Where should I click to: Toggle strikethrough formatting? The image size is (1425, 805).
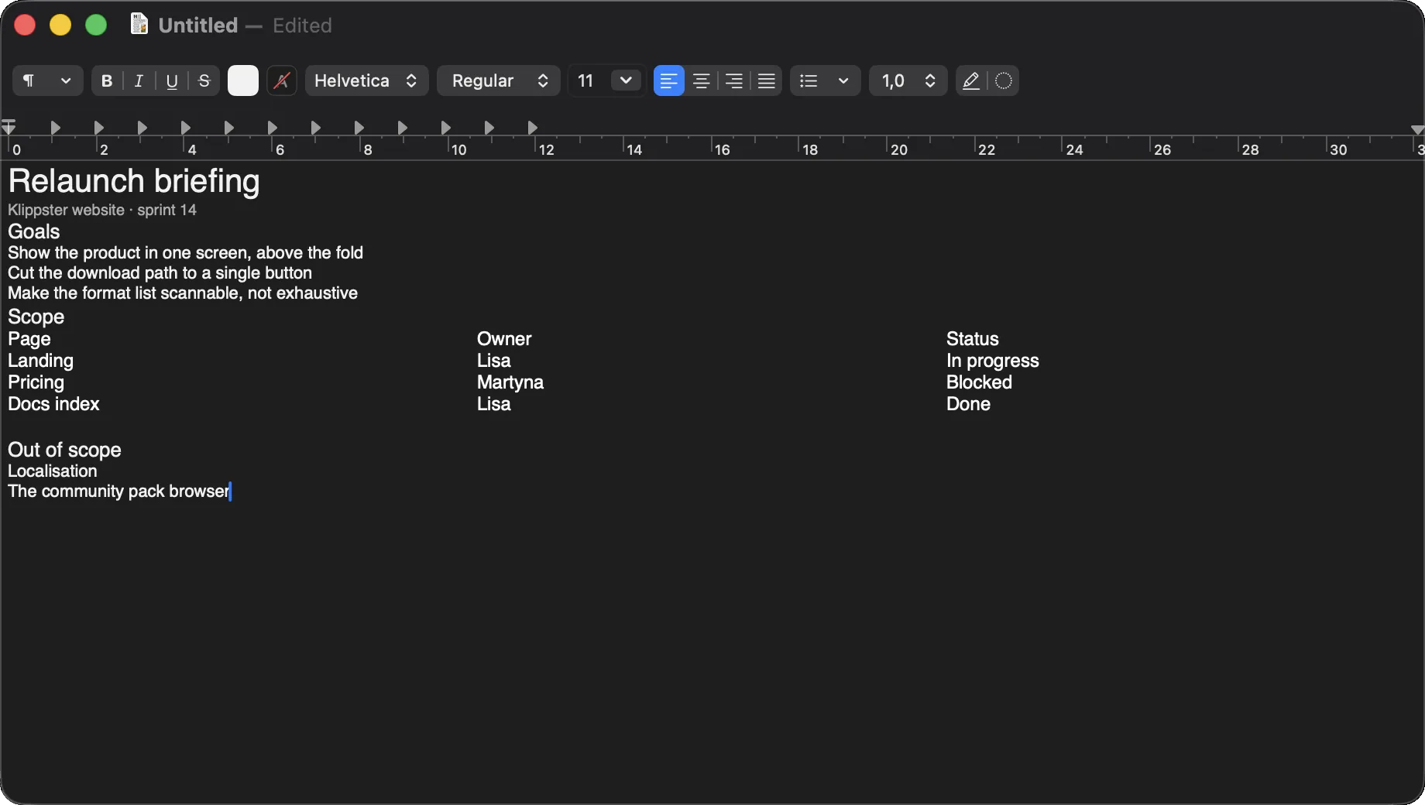pyautogui.click(x=204, y=80)
